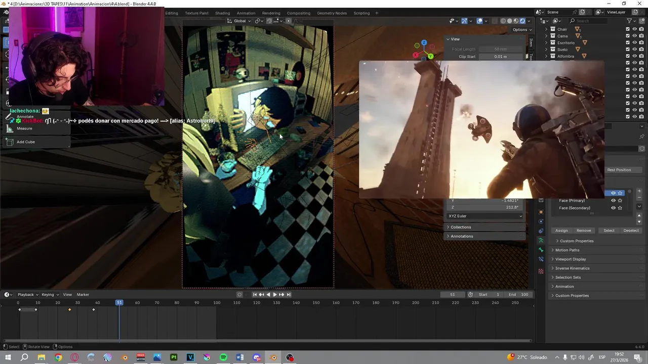Add a new bone collection with plus
Screen dimensions: 648x364
pyautogui.click(x=639, y=191)
